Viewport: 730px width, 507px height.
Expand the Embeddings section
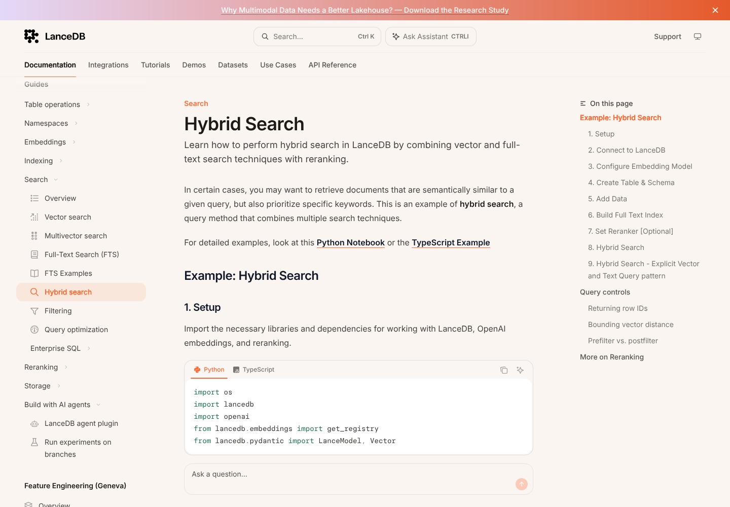pyautogui.click(x=74, y=142)
